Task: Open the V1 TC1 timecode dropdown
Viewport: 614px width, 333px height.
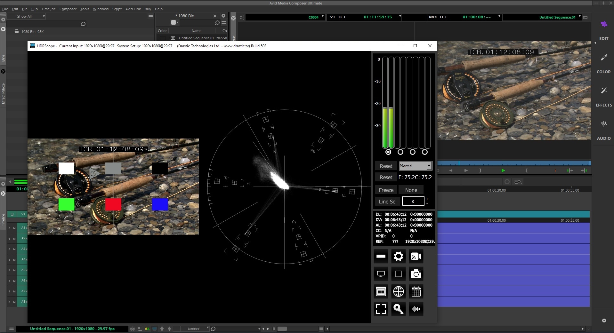Action: coord(400,16)
